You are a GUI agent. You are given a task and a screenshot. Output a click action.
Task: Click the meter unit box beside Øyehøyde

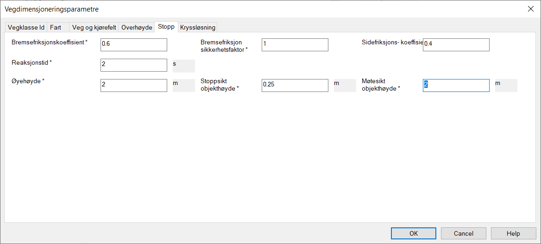pos(183,85)
